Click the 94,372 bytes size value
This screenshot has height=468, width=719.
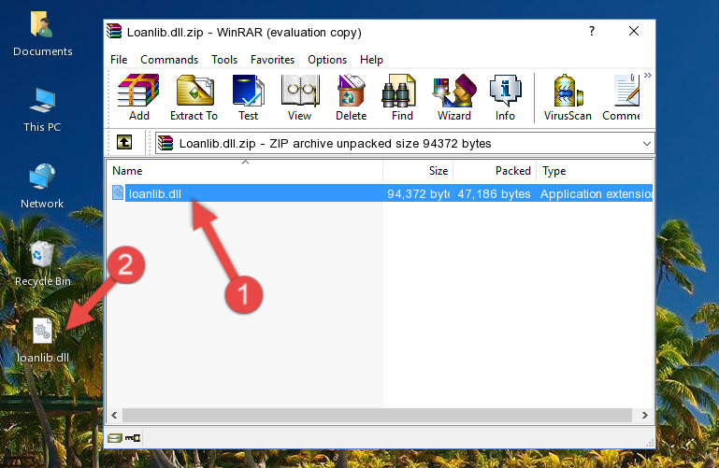coord(418,194)
